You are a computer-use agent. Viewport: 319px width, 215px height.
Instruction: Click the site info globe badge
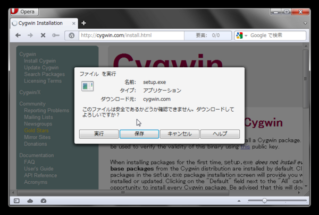(x=72, y=35)
